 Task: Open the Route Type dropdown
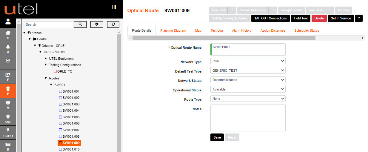click(248, 99)
